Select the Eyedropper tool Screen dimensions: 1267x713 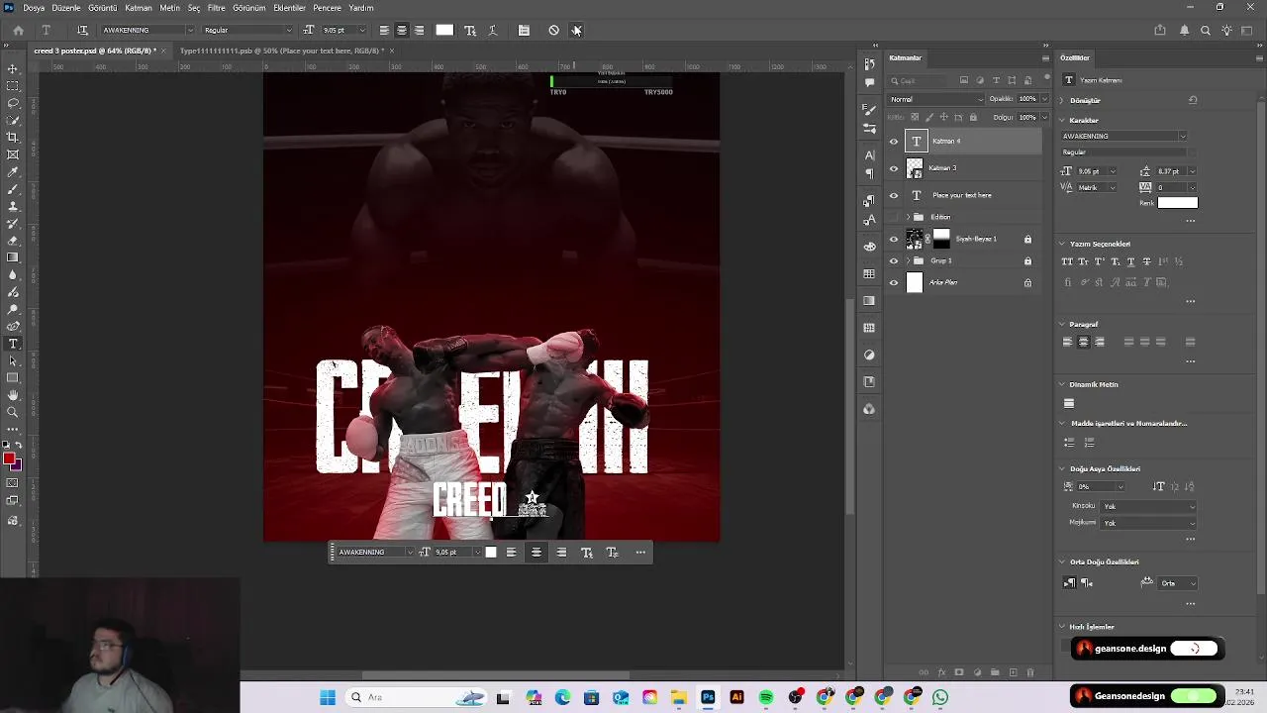(13, 172)
